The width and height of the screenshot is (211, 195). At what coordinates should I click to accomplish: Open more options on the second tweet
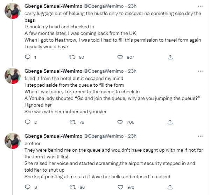[x=200, y=71]
